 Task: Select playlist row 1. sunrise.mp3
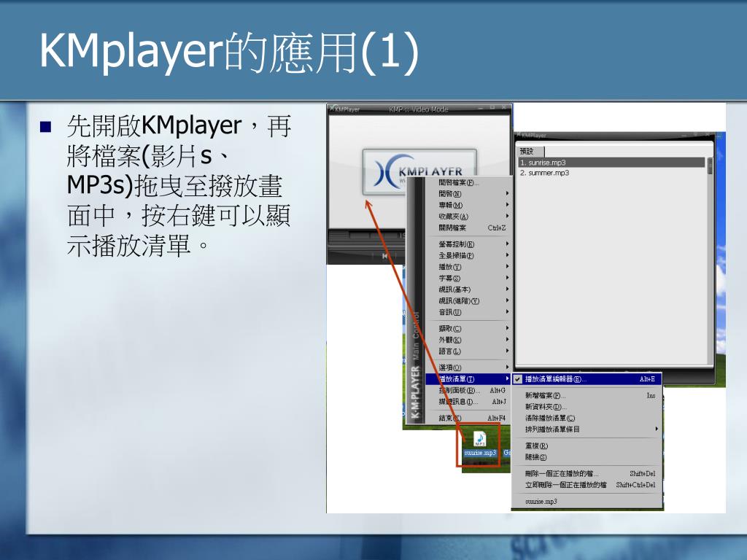612,163
